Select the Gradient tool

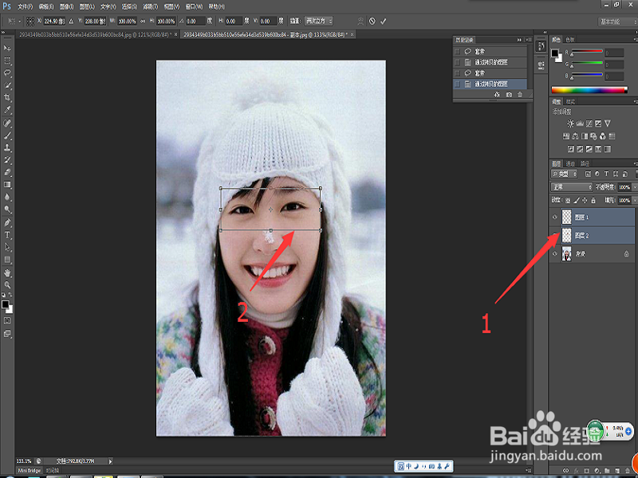[x=7, y=185]
